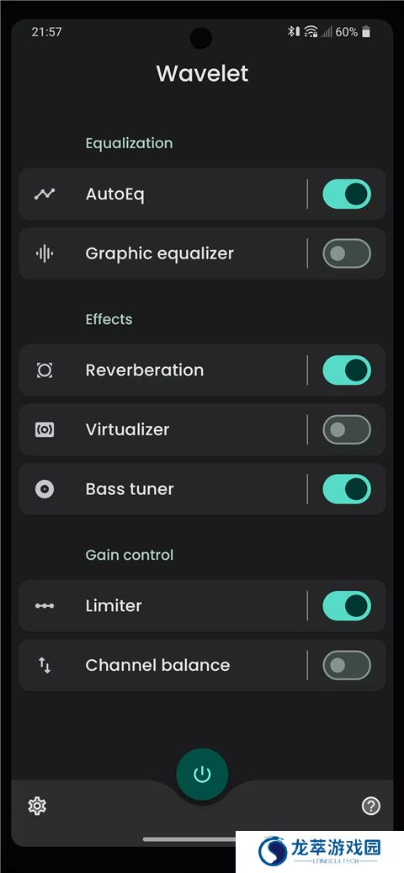
Task: Switch off the Bass tuner toggle
Action: click(347, 489)
